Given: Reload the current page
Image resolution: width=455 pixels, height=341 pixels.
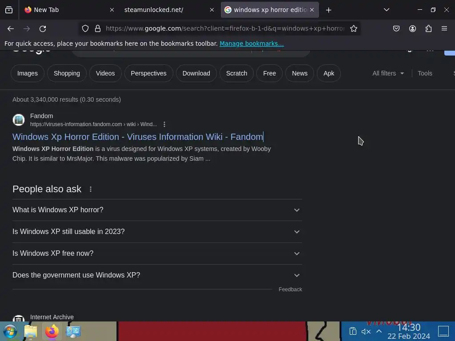Looking at the screenshot, I should [x=43, y=28].
